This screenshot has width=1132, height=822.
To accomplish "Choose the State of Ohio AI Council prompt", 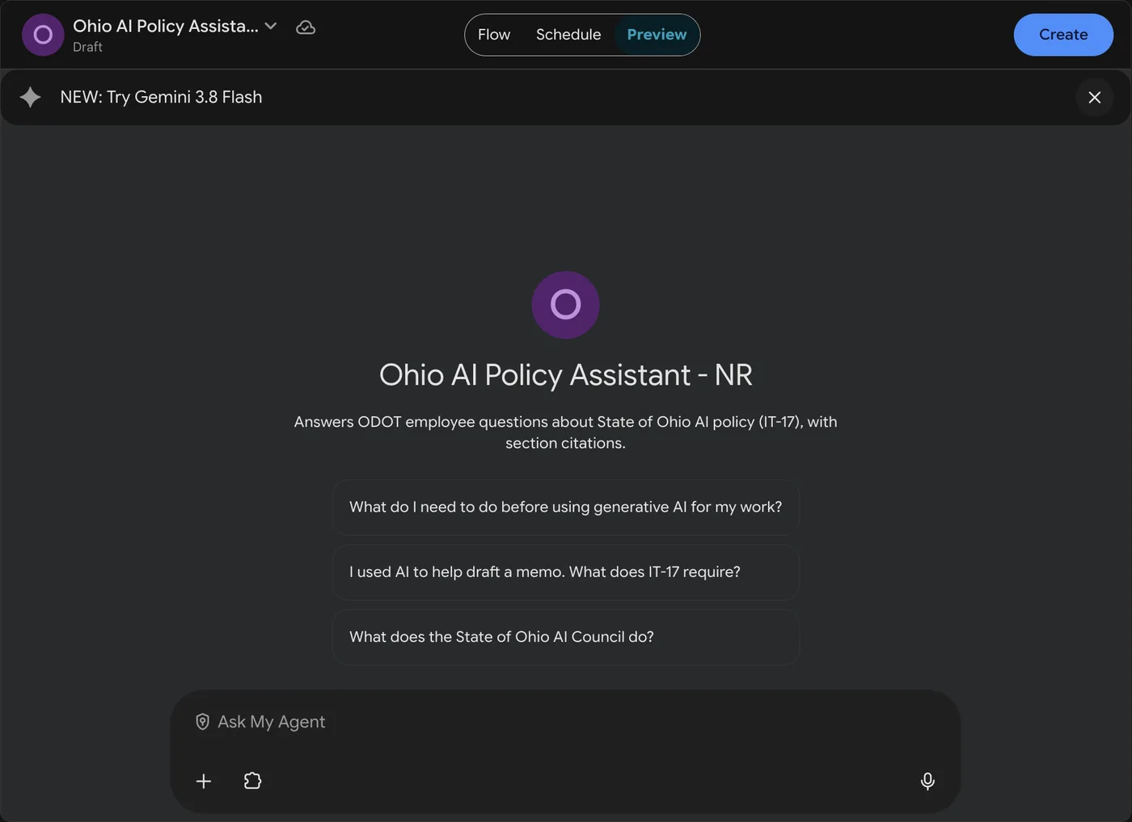I will pyautogui.click(x=565, y=637).
